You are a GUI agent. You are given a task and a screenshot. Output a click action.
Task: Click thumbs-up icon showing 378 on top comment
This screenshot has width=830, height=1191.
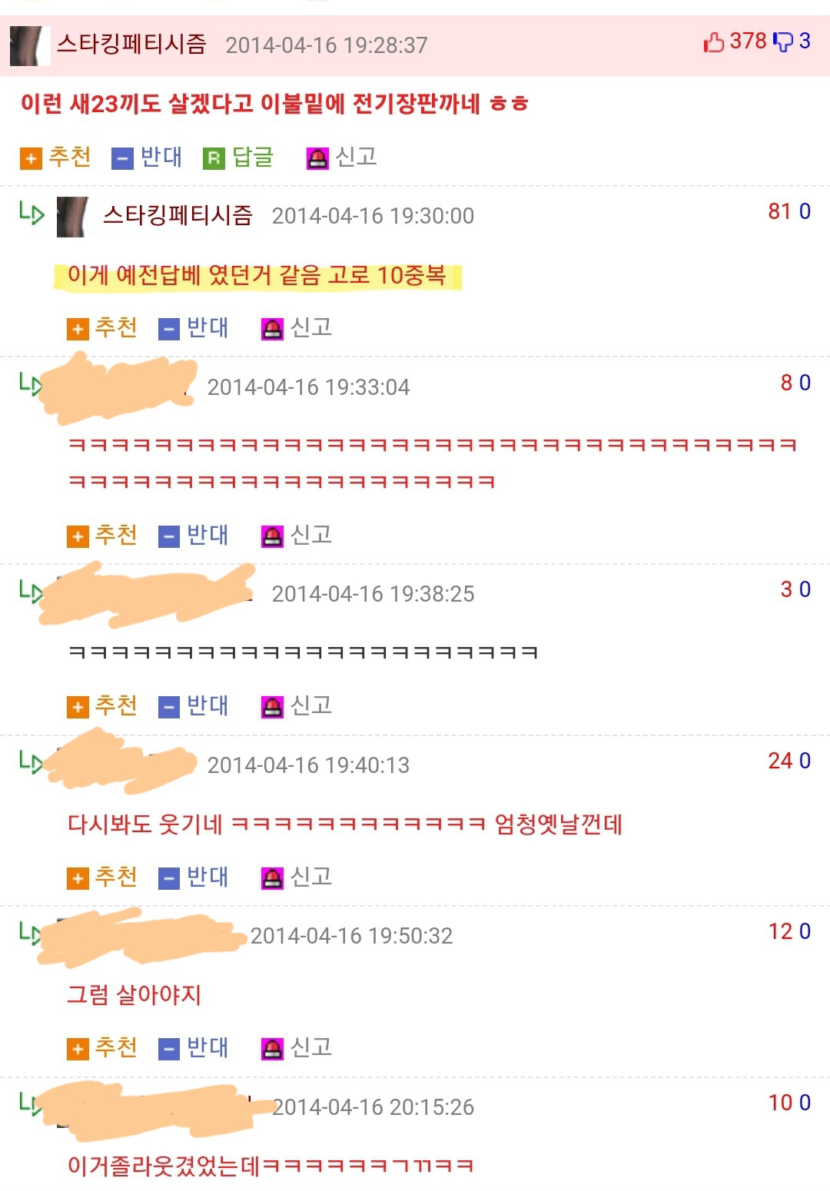coord(714,41)
